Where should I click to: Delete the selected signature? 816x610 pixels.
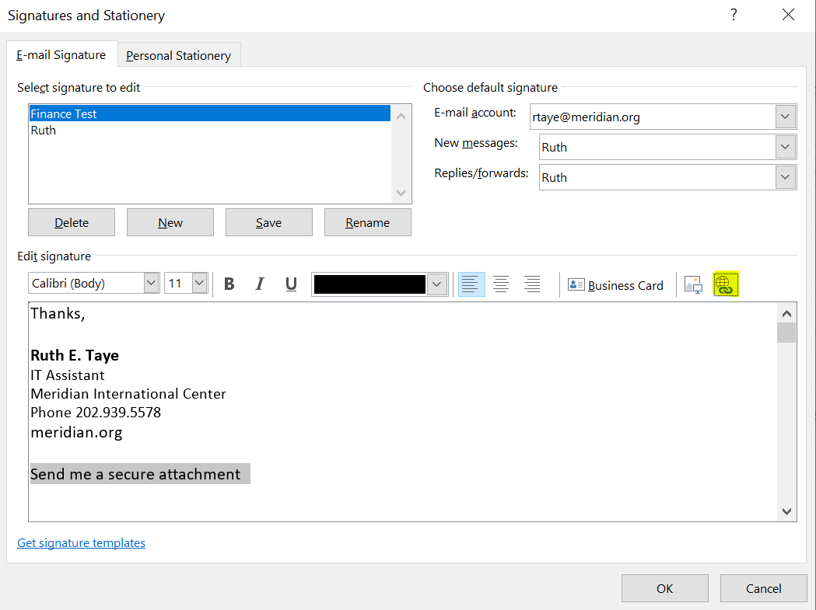[72, 222]
